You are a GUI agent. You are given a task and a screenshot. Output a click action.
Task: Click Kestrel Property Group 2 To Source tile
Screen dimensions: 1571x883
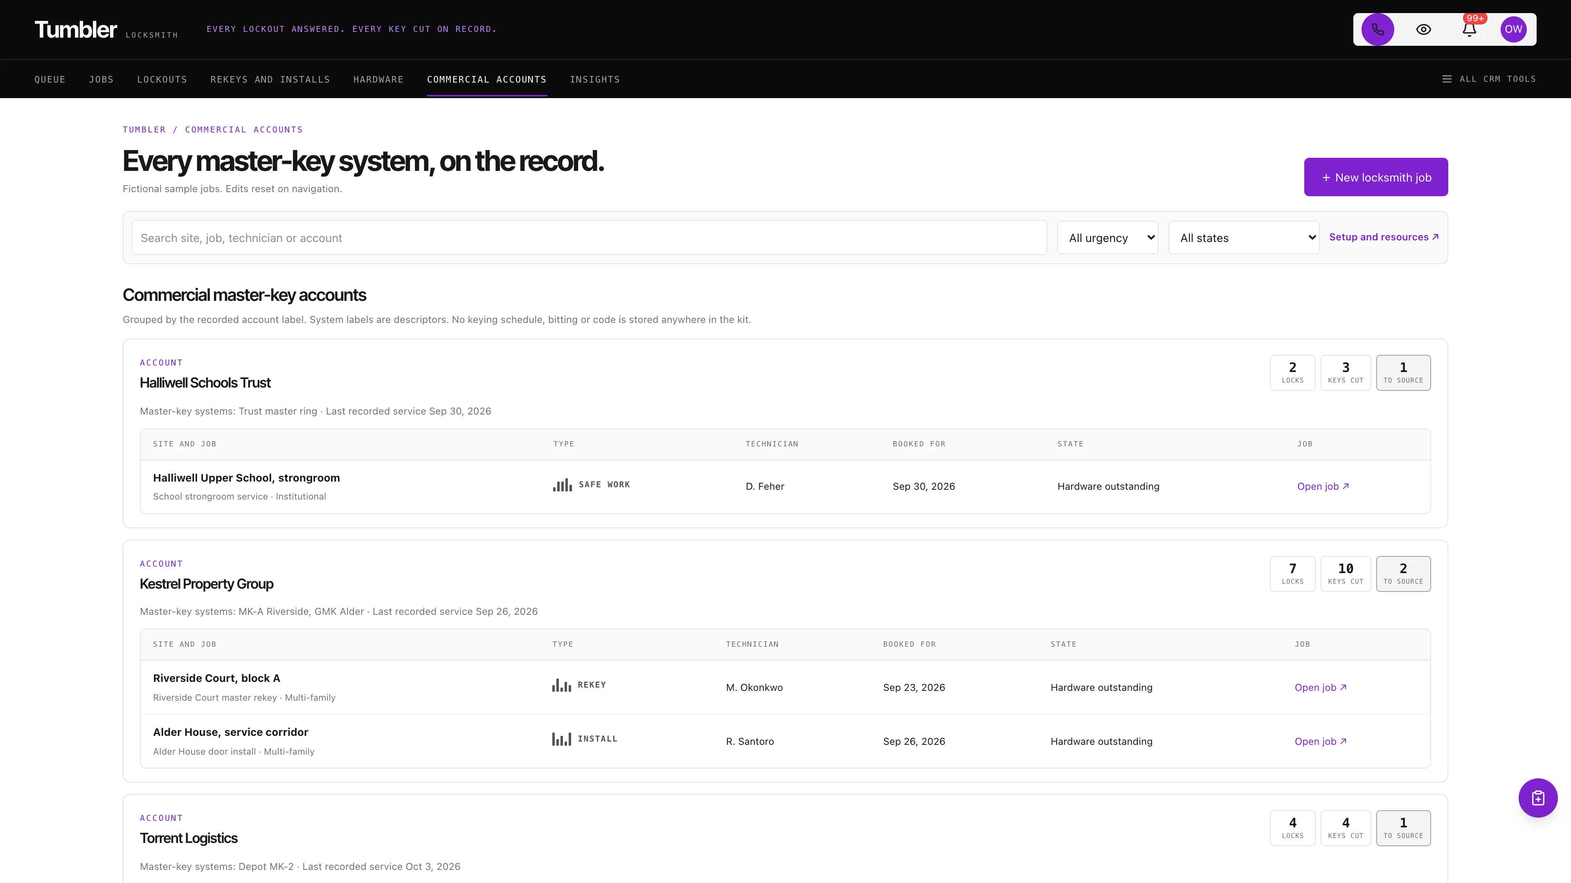pos(1403,574)
